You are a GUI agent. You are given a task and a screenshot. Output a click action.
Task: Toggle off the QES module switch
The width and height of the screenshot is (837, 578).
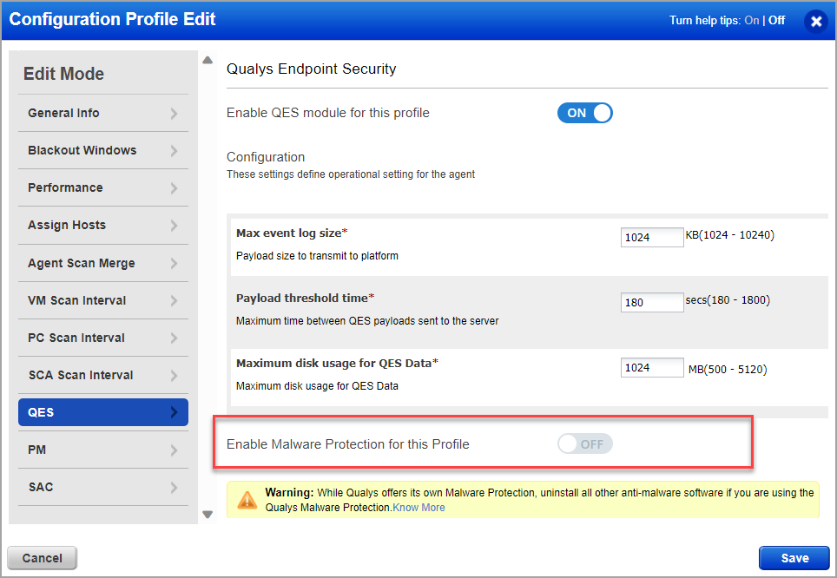584,113
